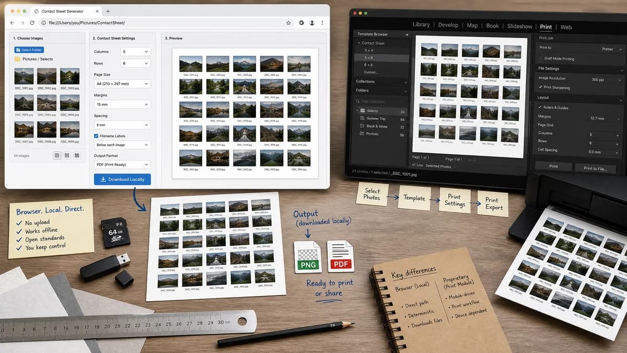The image size is (627, 353).
Task: Open the browser profile avatar
Action: (x=312, y=23)
